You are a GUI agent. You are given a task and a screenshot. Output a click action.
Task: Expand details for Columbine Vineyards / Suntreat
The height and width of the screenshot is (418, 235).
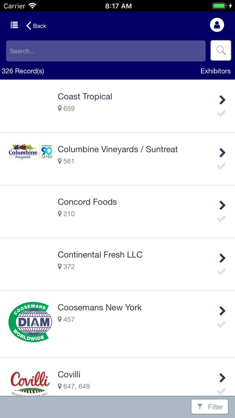pos(222,153)
